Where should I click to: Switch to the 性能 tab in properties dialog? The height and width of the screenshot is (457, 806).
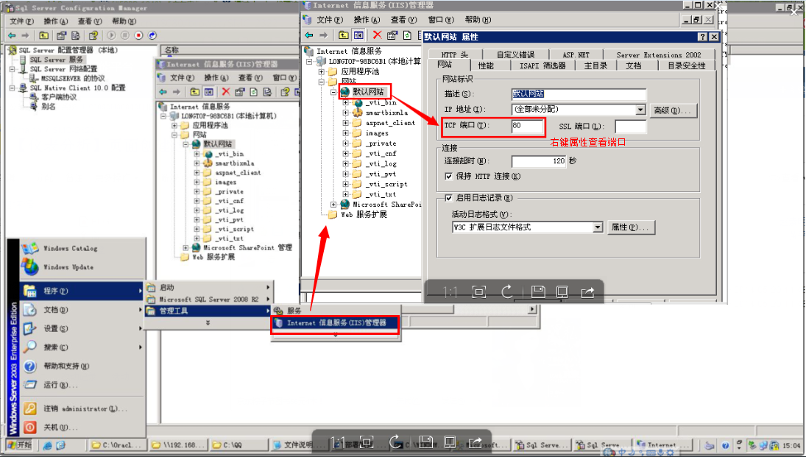coord(486,65)
